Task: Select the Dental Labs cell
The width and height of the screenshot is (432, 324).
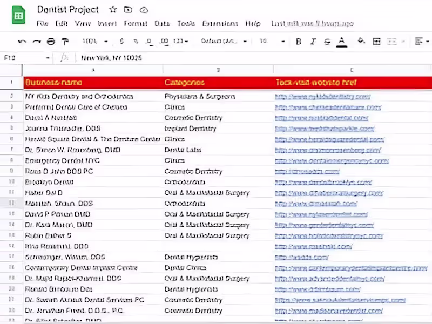Action: (218, 150)
